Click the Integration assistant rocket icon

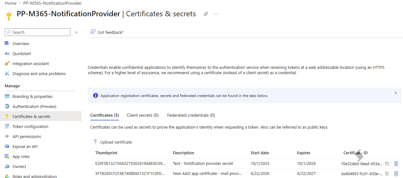pos(7,64)
